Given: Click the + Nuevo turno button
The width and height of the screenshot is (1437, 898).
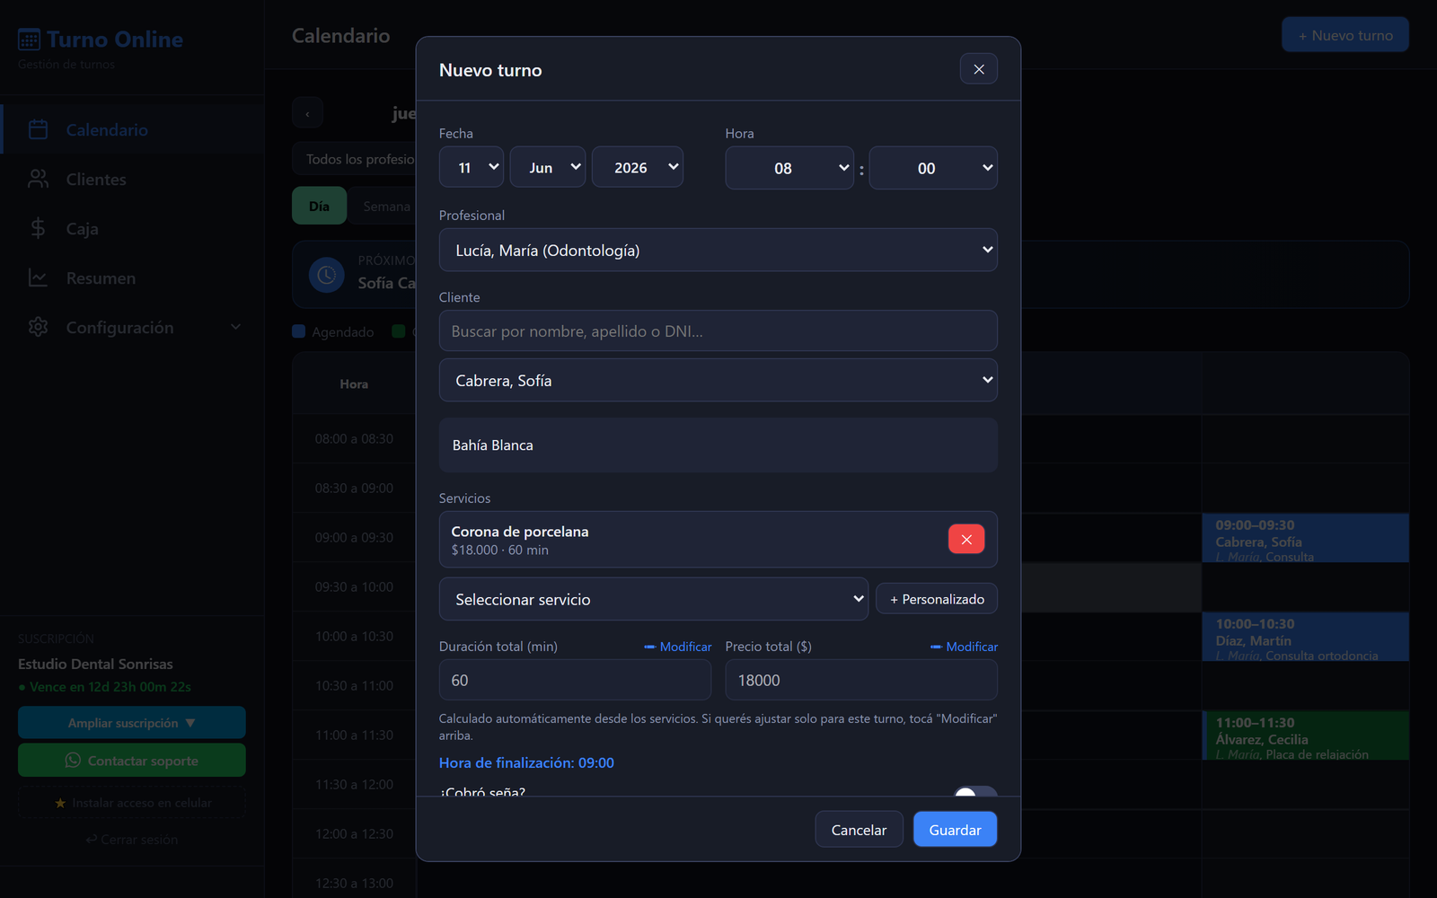Looking at the screenshot, I should point(1345,35).
